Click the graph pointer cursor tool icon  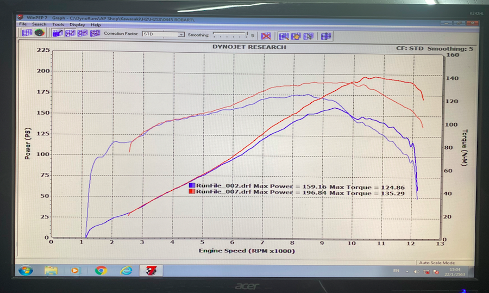coord(308,36)
